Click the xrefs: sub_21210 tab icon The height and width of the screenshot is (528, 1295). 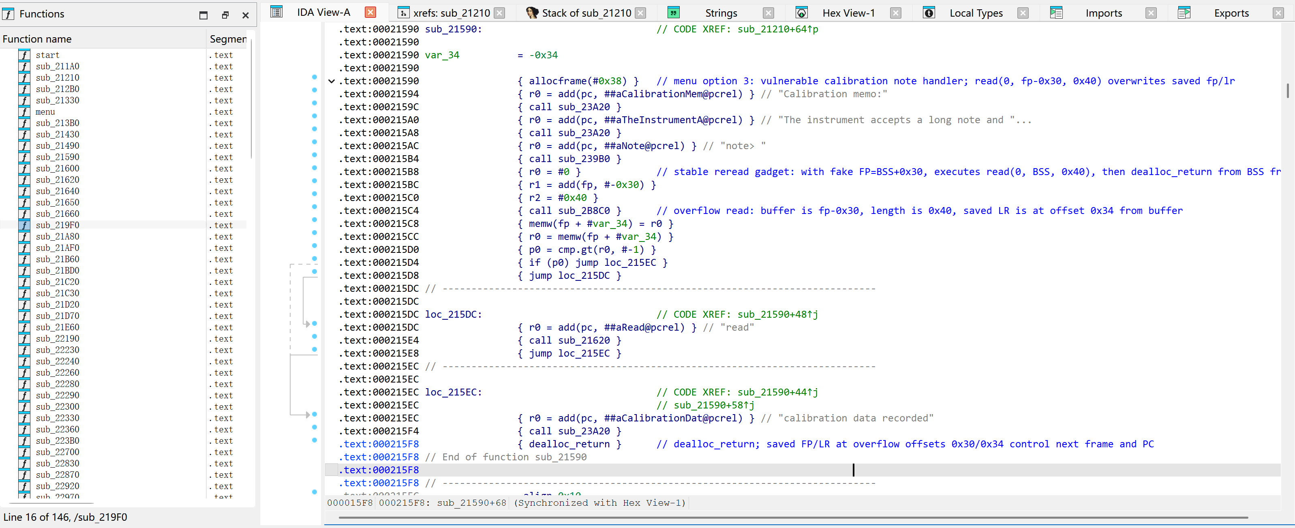point(403,13)
